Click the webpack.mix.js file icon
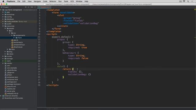The height and width of the screenshot is (110, 196). click(6, 94)
